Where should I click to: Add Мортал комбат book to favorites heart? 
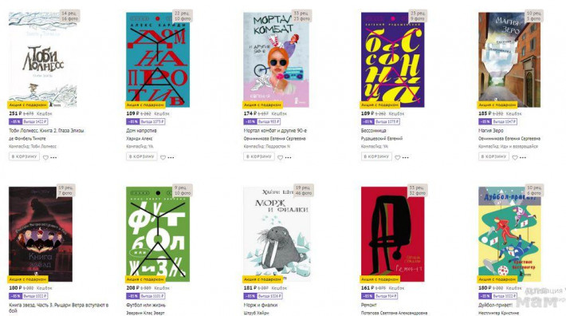(x=280, y=157)
